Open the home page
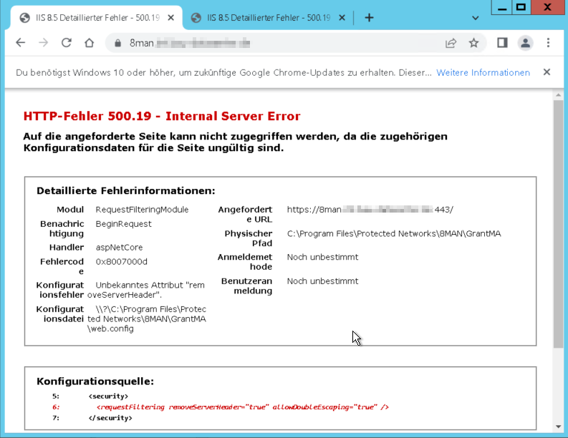Image resolution: width=568 pixels, height=438 pixels. coord(89,43)
